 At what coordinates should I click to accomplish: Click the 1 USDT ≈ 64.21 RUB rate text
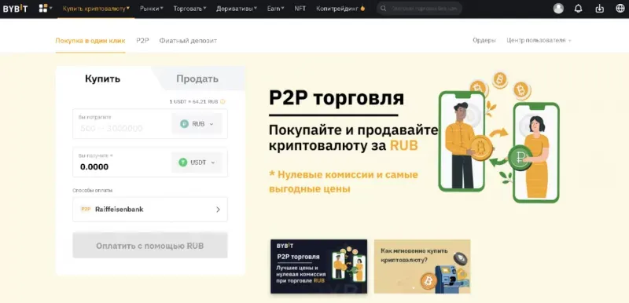pos(193,102)
